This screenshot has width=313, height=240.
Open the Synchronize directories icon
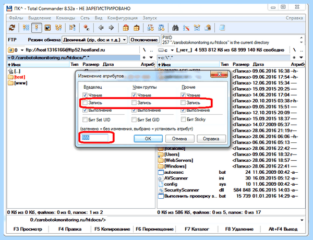click(x=197, y=28)
